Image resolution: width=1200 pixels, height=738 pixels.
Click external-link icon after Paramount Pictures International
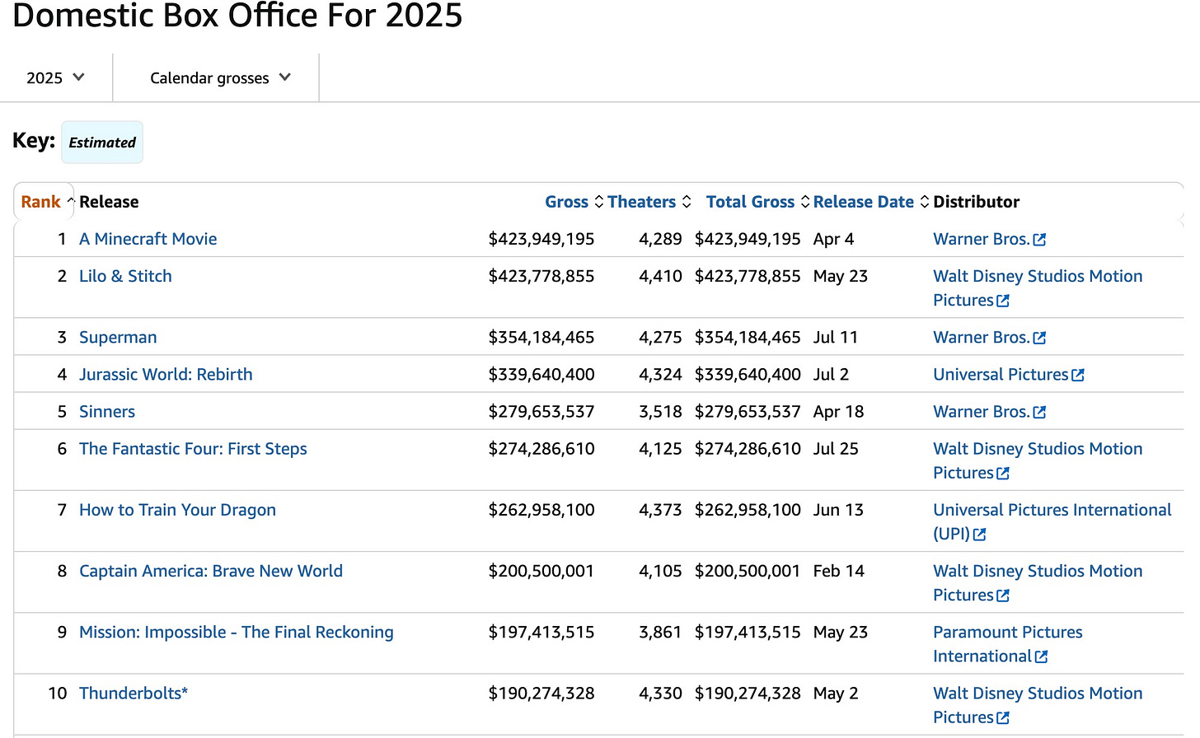coord(1041,656)
